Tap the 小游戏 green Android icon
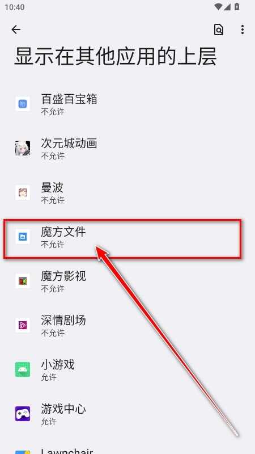This screenshot has width=255, height=454. (23, 370)
